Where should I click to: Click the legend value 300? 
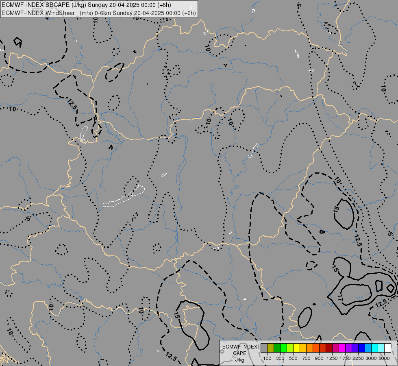click(280, 358)
